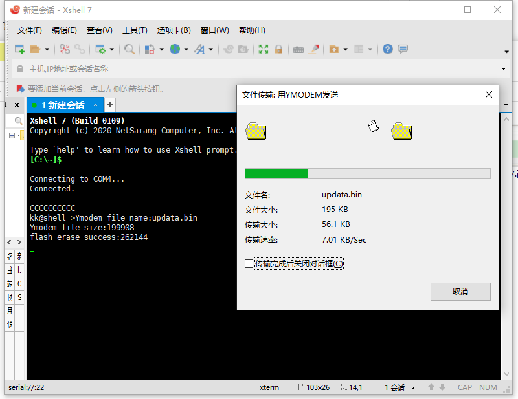518x399 pixels.
Task: Click the session manager search icon
Action: pos(18,121)
